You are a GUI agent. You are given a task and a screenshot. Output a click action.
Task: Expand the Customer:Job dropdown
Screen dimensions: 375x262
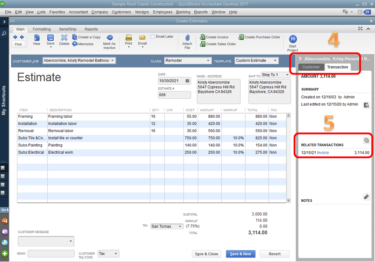(113, 61)
